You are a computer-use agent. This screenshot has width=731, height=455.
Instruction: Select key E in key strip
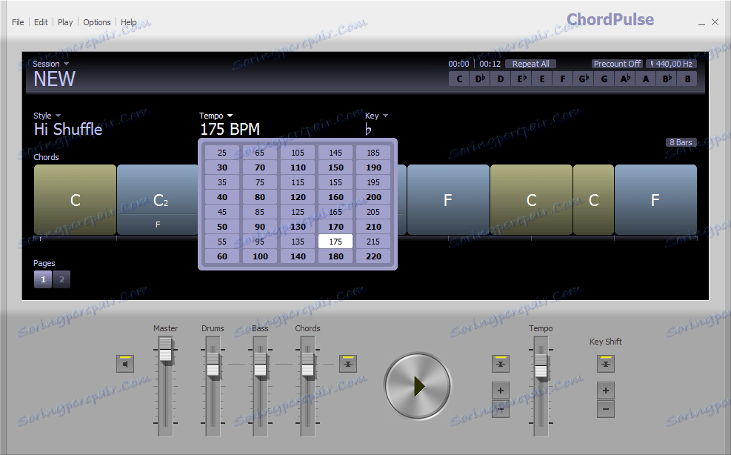542,79
